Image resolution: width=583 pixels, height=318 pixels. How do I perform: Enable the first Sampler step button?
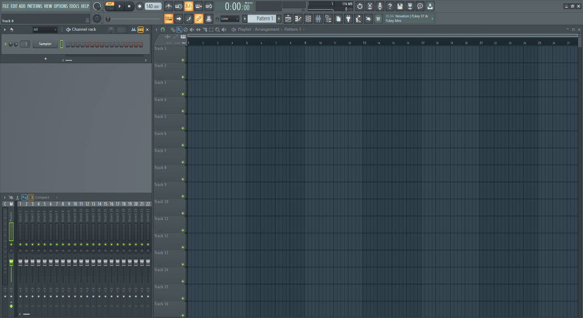click(x=68, y=44)
